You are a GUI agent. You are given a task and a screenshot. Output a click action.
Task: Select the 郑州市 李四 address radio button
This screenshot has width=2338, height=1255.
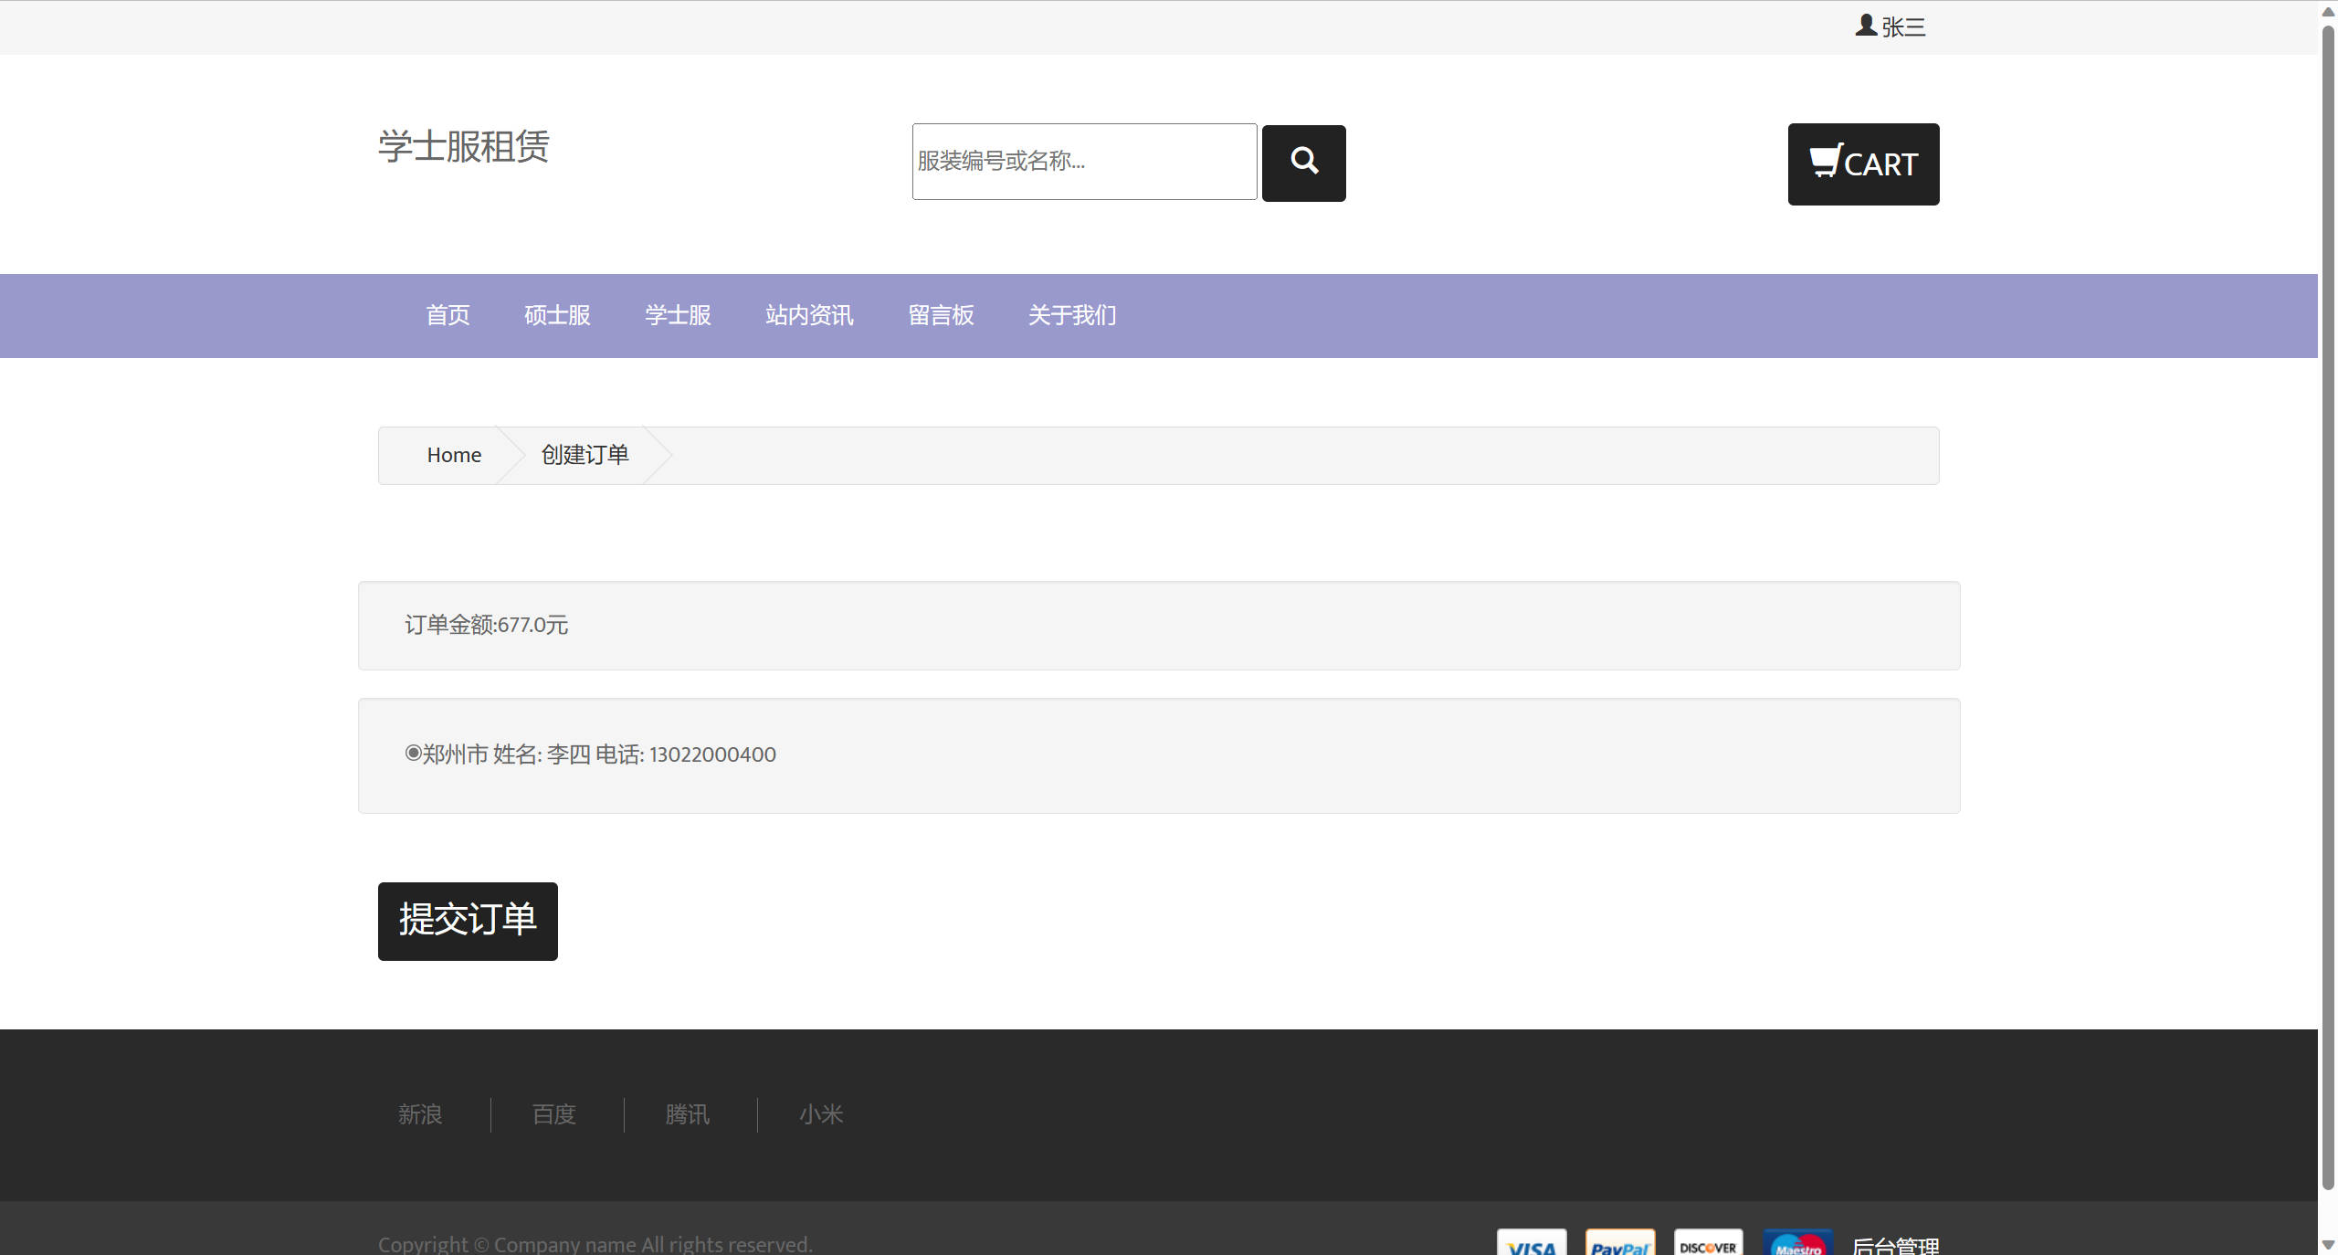click(413, 753)
